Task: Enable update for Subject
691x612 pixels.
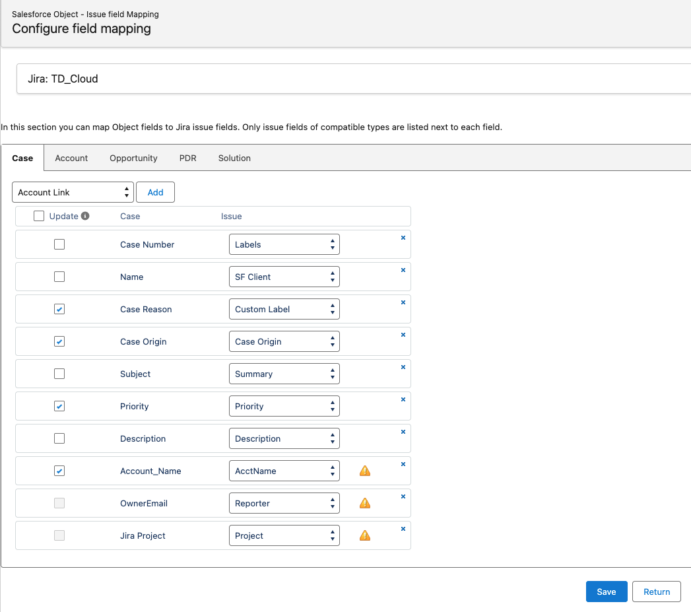Action: point(59,374)
